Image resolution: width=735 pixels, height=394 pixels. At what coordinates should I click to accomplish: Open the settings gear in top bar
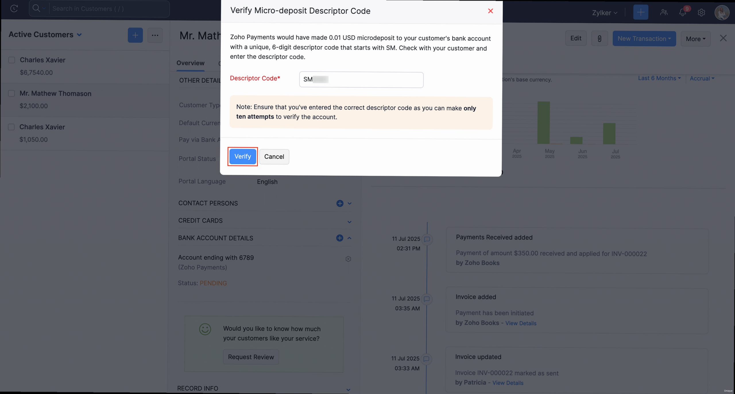pos(701,12)
